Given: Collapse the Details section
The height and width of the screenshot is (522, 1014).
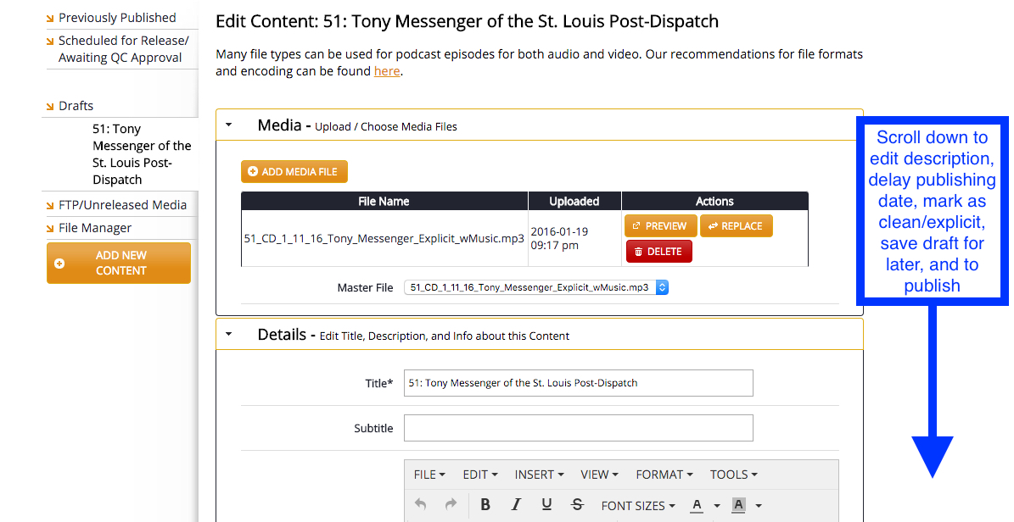Looking at the screenshot, I should [228, 335].
